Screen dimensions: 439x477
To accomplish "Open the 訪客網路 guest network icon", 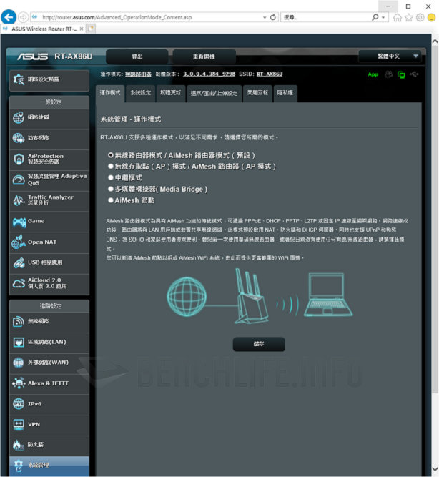I will [x=19, y=138].
